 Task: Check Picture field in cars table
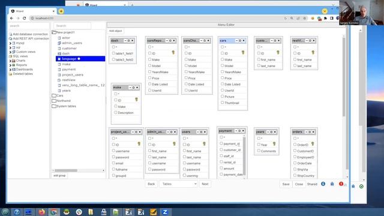(223, 97)
